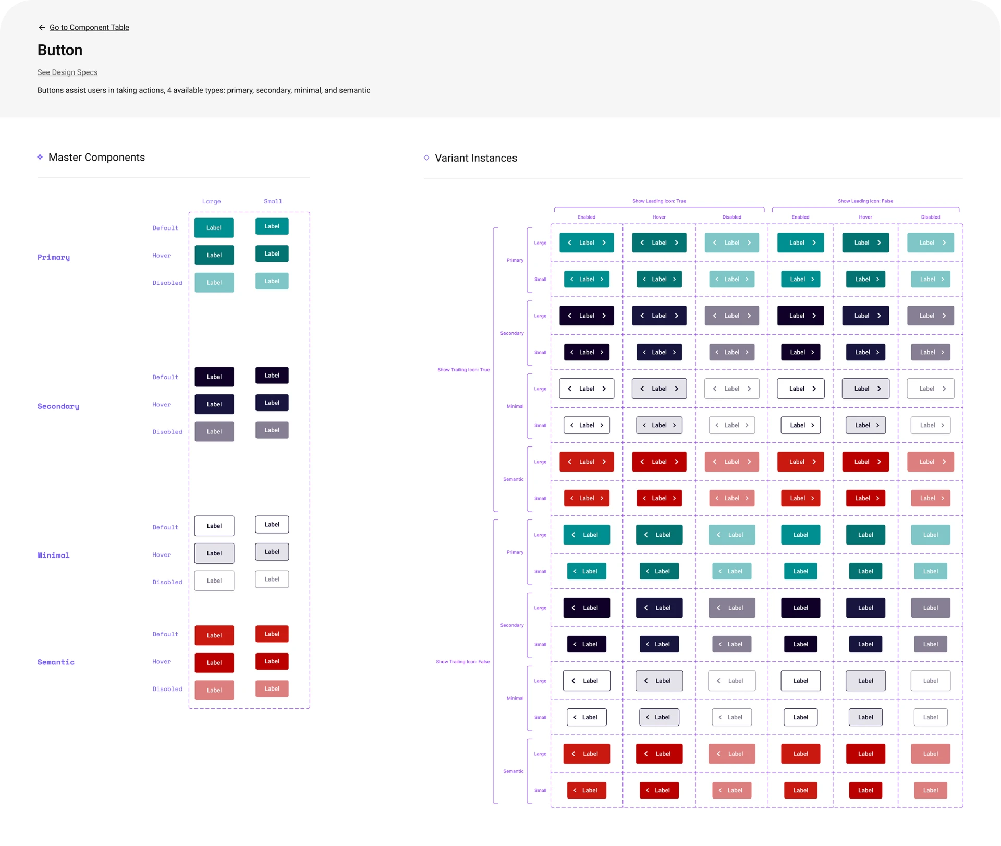This screenshot has height=846, width=1001.
Task: Click Variant Primary Small Disabled button with both icons
Action: (x=732, y=279)
